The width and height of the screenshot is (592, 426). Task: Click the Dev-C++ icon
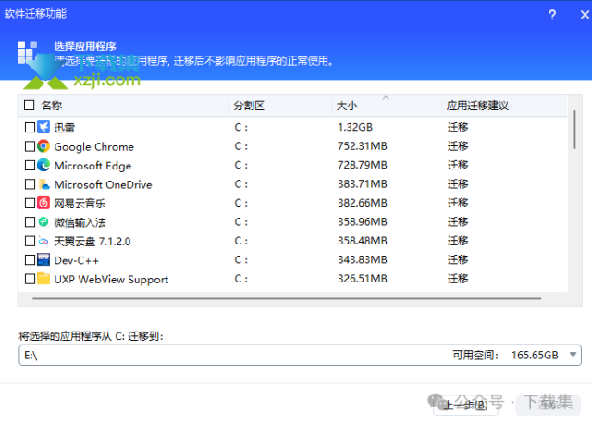[x=43, y=259]
